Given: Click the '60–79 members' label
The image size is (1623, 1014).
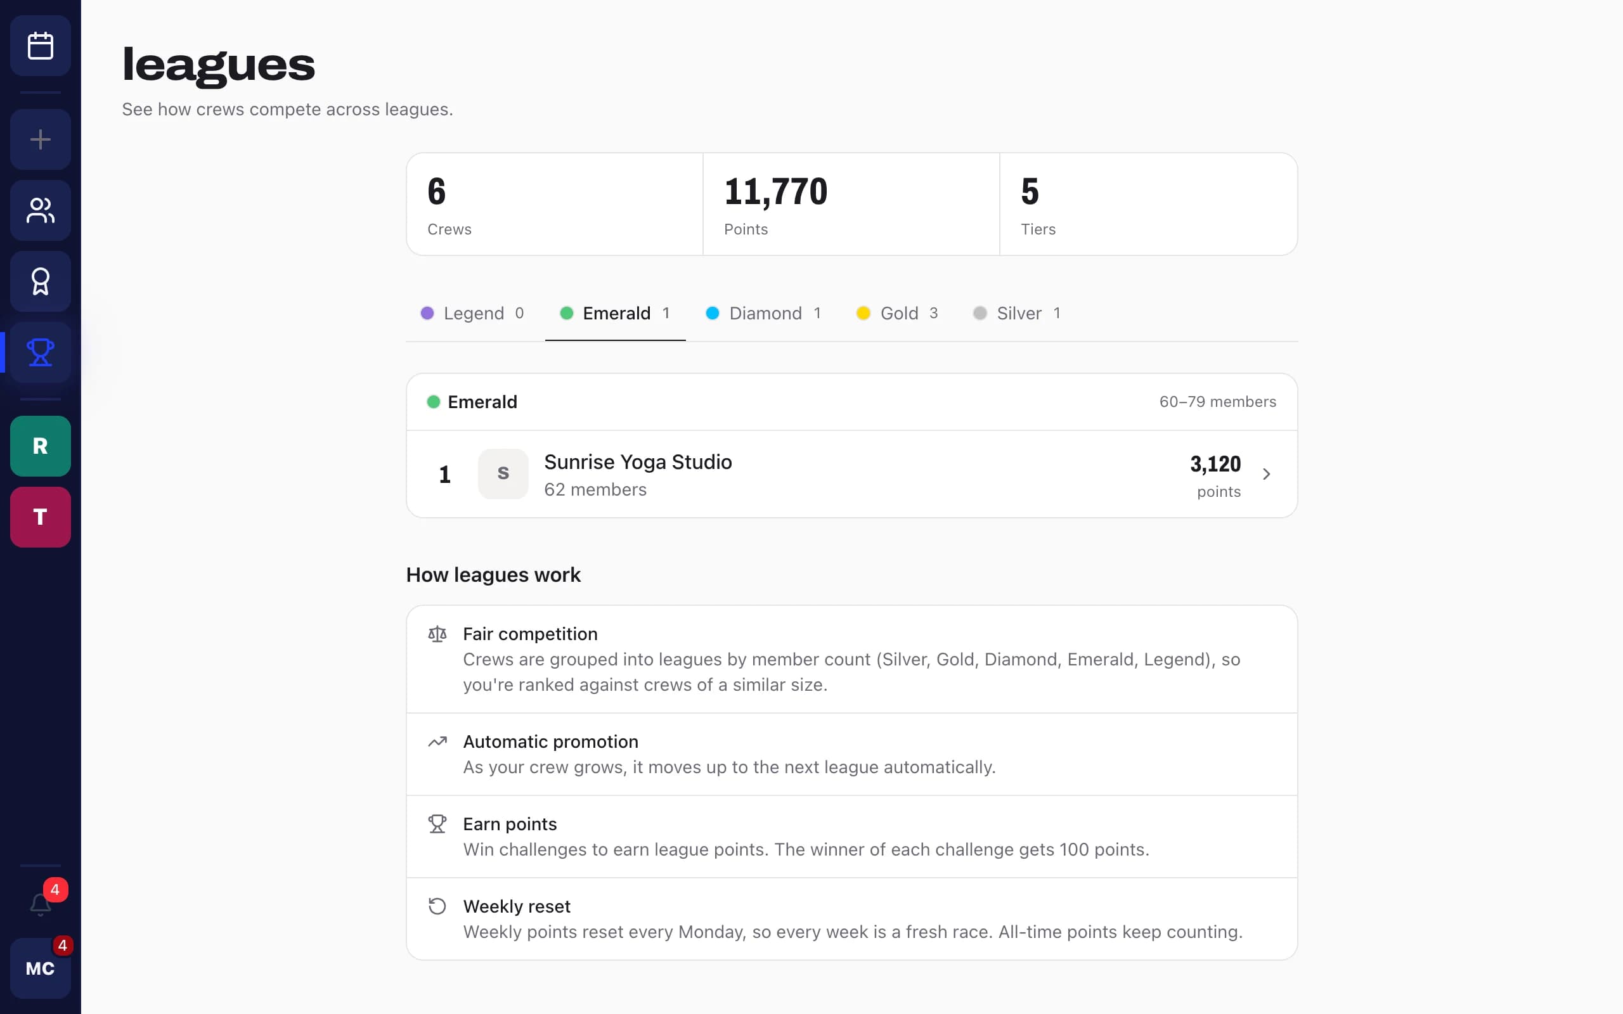Looking at the screenshot, I should [x=1217, y=402].
